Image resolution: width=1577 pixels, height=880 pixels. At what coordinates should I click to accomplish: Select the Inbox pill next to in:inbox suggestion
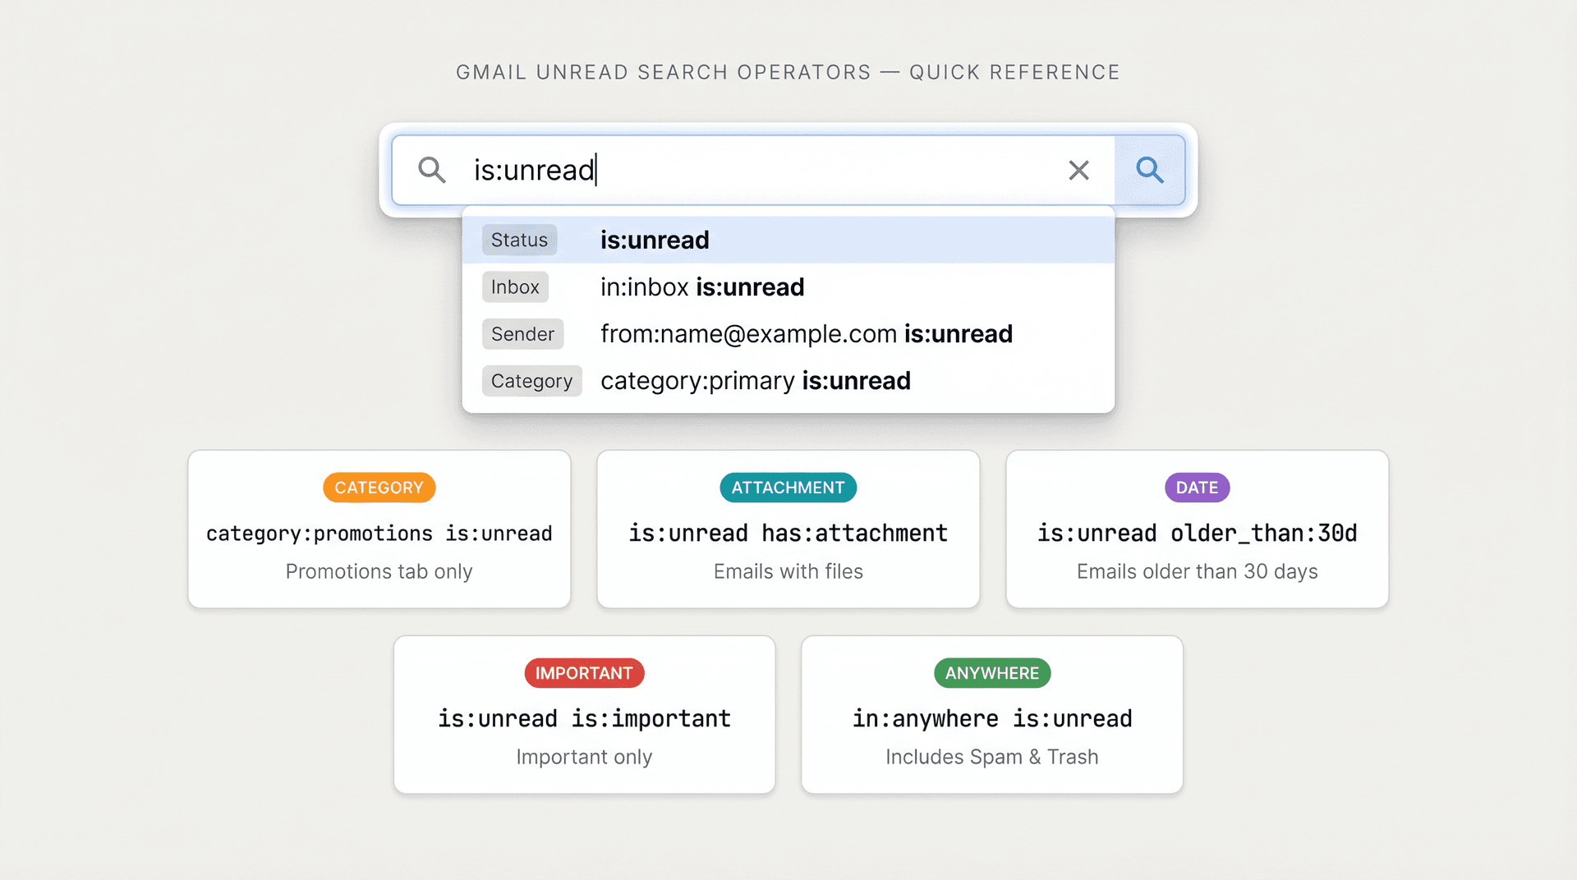tap(515, 286)
